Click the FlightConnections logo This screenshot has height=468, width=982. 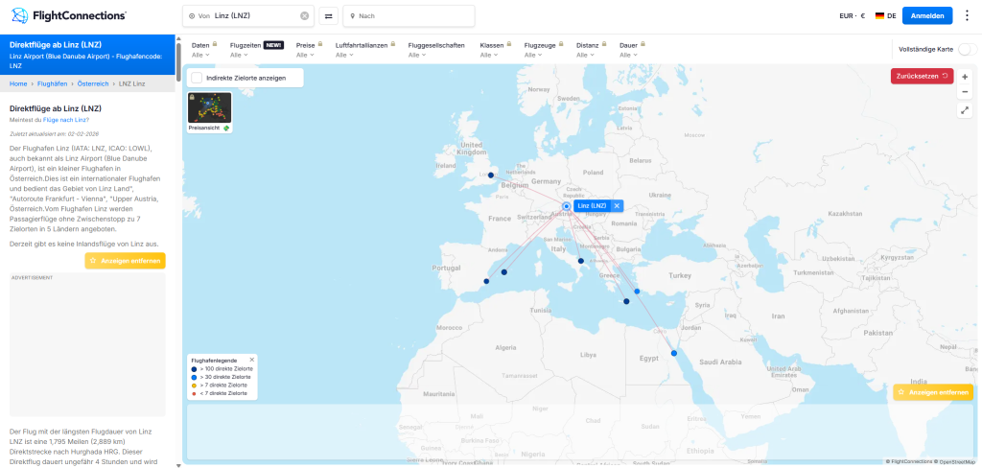69,15
